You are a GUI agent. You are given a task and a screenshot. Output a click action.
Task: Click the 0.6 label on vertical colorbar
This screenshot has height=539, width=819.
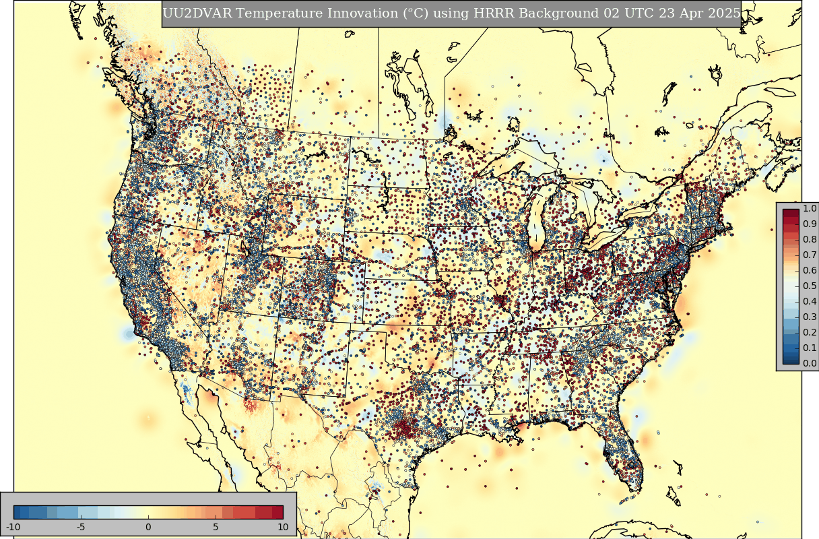coord(810,271)
